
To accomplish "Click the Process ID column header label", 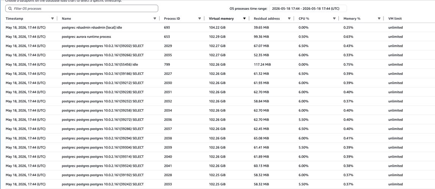I will [172, 19].
